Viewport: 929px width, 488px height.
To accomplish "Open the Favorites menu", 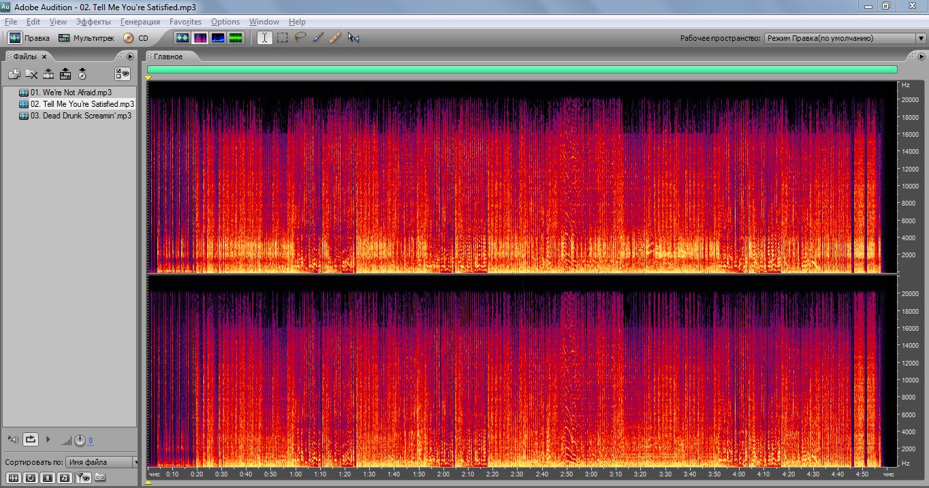I will pos(185,22).
